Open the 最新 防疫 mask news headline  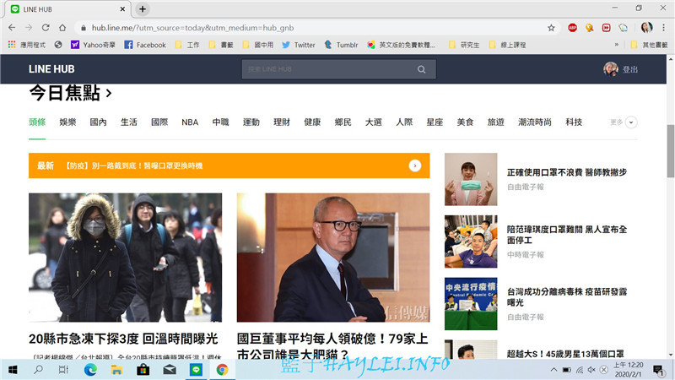pyautogui.click(x=134, y=166)
